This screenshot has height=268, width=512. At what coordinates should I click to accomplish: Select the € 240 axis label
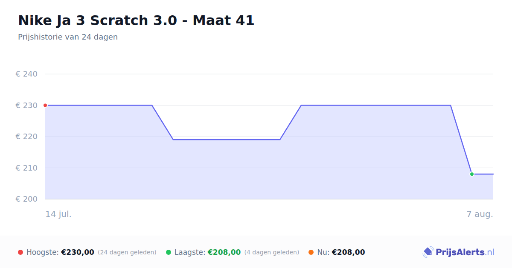click(26, 74)
